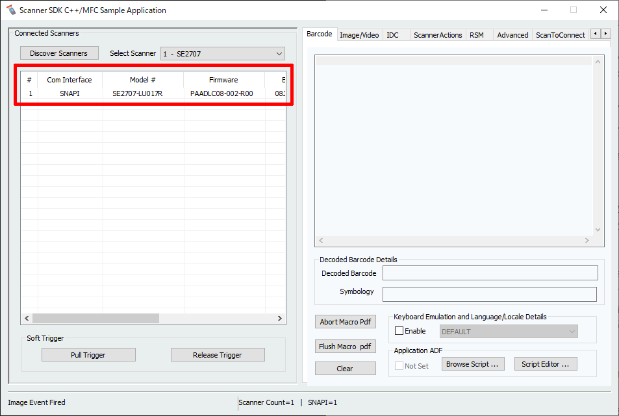
Task: Open the Image/Video tab
Action: [x=359, y=35]
